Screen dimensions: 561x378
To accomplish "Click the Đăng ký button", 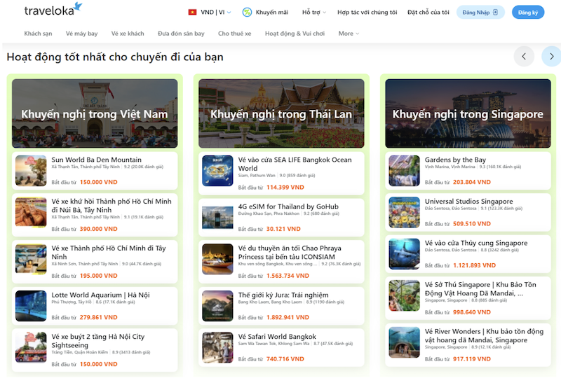I will coord(528,12).
